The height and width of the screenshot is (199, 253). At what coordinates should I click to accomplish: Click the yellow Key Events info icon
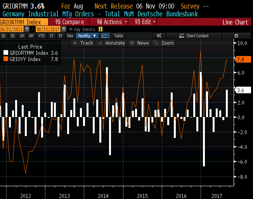coord(101,29)
